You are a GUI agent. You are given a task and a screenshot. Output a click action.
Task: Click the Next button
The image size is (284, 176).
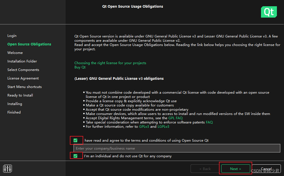(x=235, y=169)
